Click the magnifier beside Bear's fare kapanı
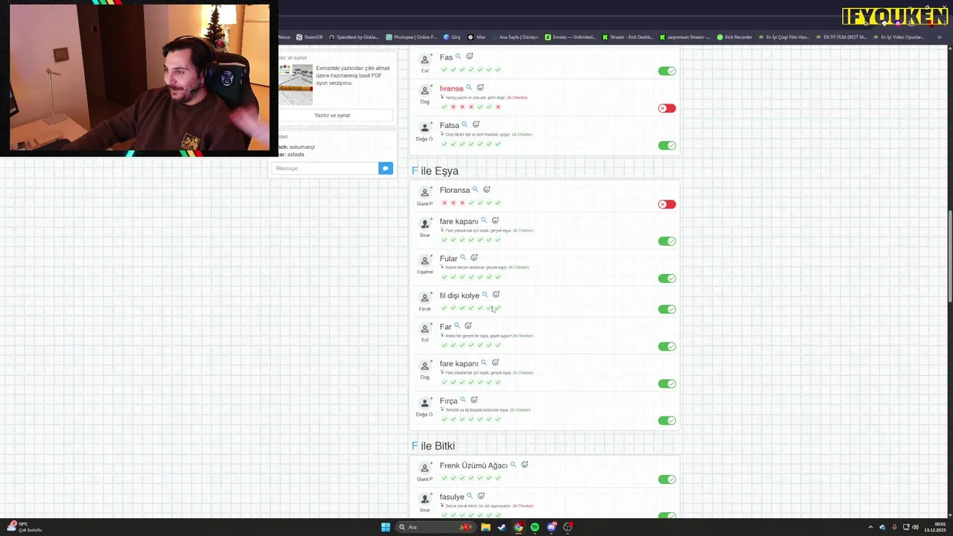The width and height of the screenshot is (953, 536). point(484,220)
